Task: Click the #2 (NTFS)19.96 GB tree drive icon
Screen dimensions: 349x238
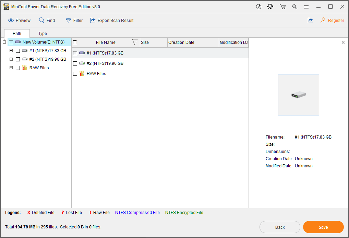Action: click(x=25, y=59)
